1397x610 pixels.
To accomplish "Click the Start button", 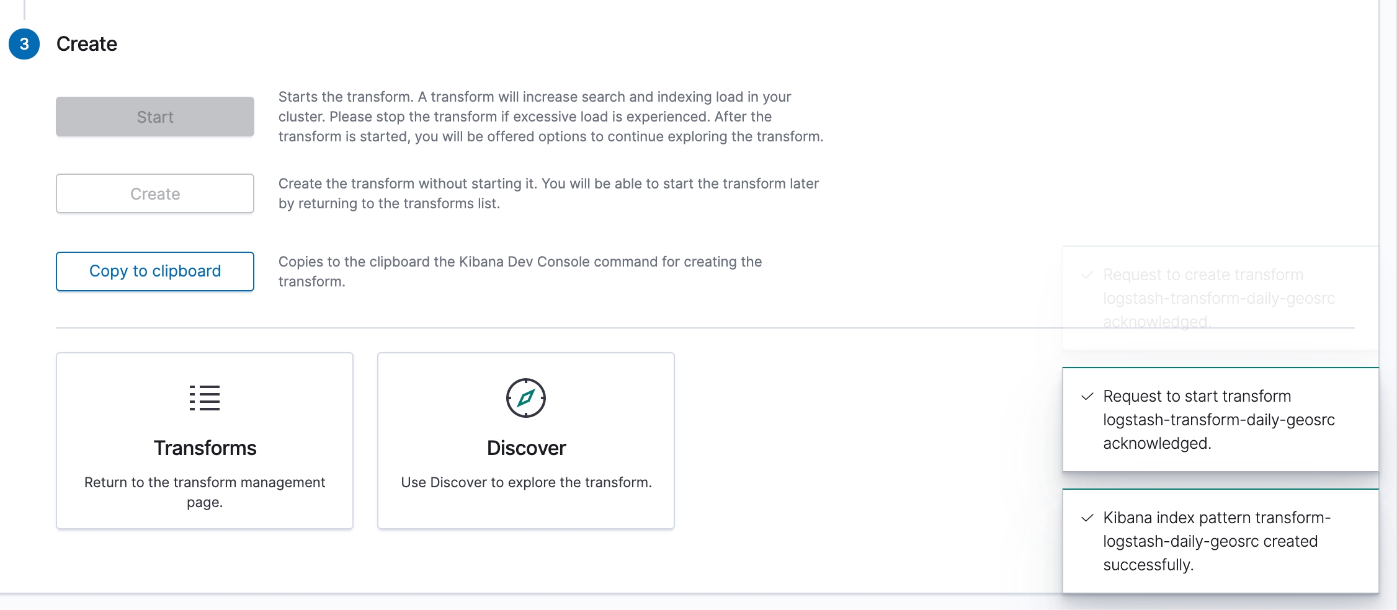I will tap(155, 117).
